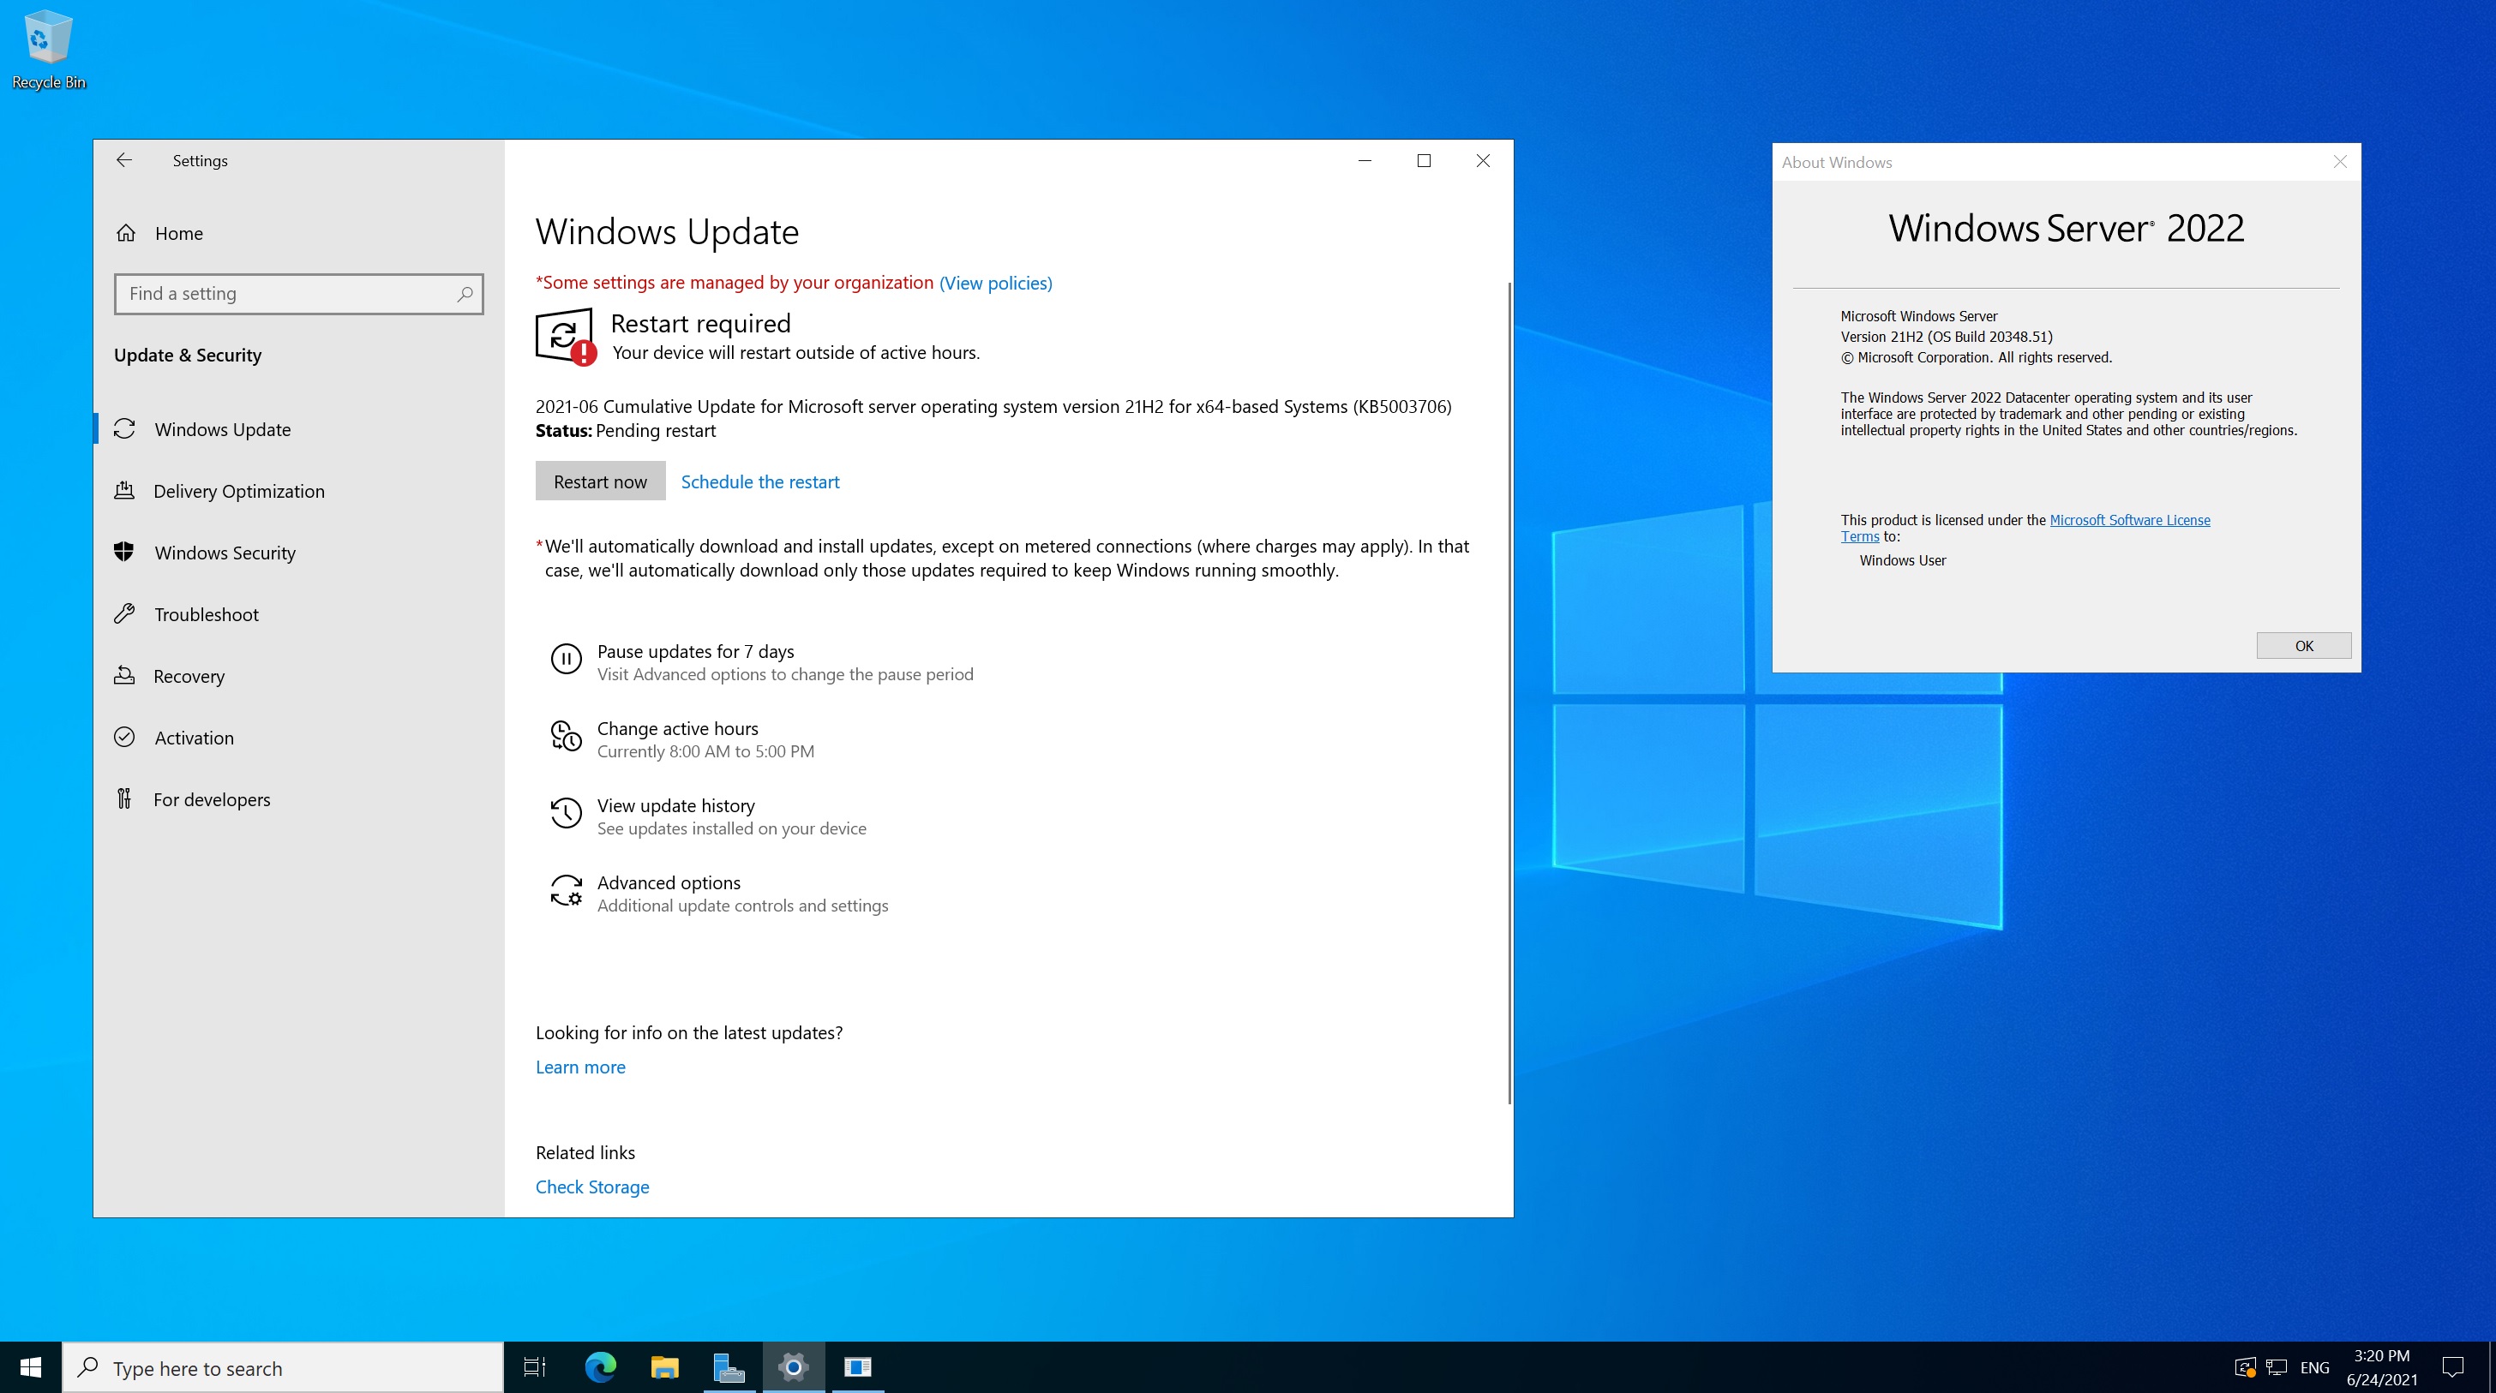Select the Recovery sidebar icon
Viewport: 2496px width, 1393px height.
[x=124, y=675]
